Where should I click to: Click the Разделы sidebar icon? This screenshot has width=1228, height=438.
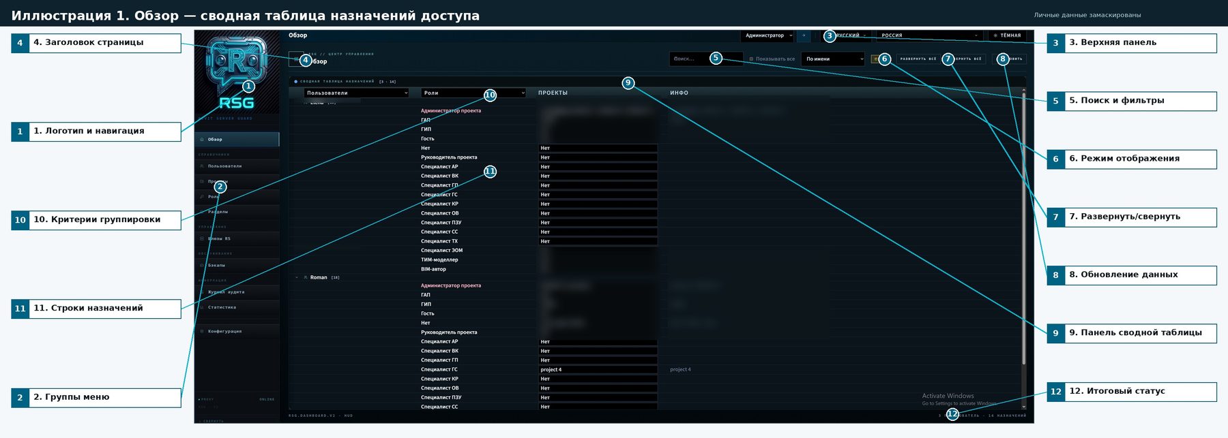(202, 212)
